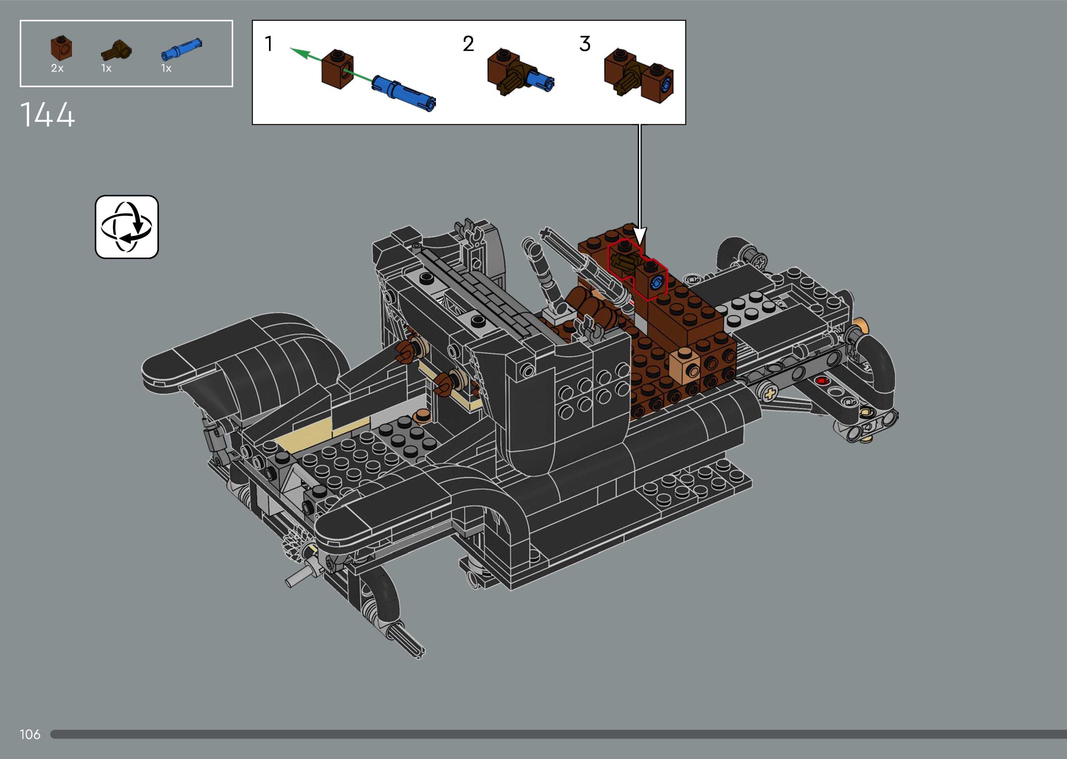Click the sub-step 3 assembly image
Image resolution: width=1067 pixels, height=759 pixels.
[x=638, y=75]
